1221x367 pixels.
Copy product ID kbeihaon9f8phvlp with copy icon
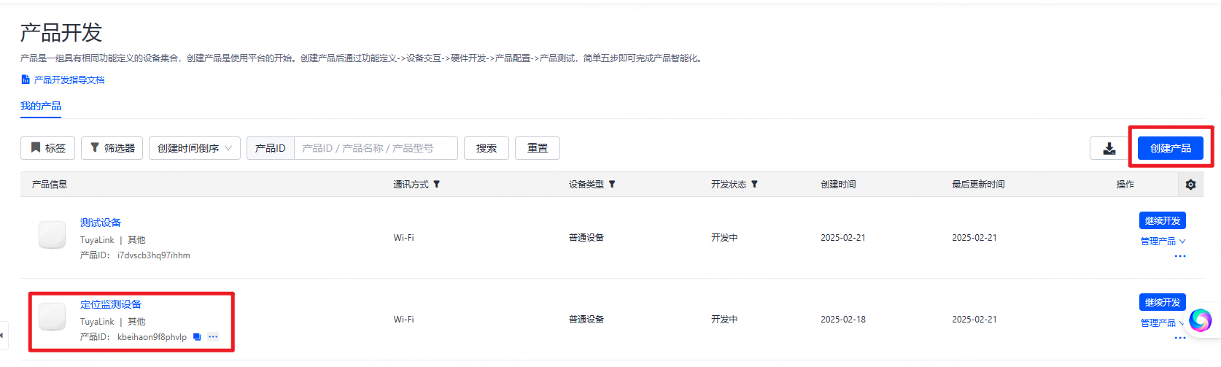point(197,337)
